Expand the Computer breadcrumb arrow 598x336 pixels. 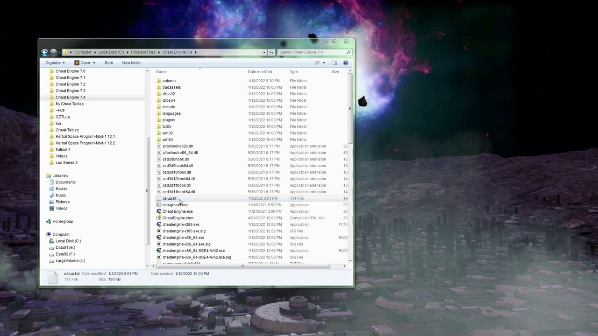pos(95,52)
